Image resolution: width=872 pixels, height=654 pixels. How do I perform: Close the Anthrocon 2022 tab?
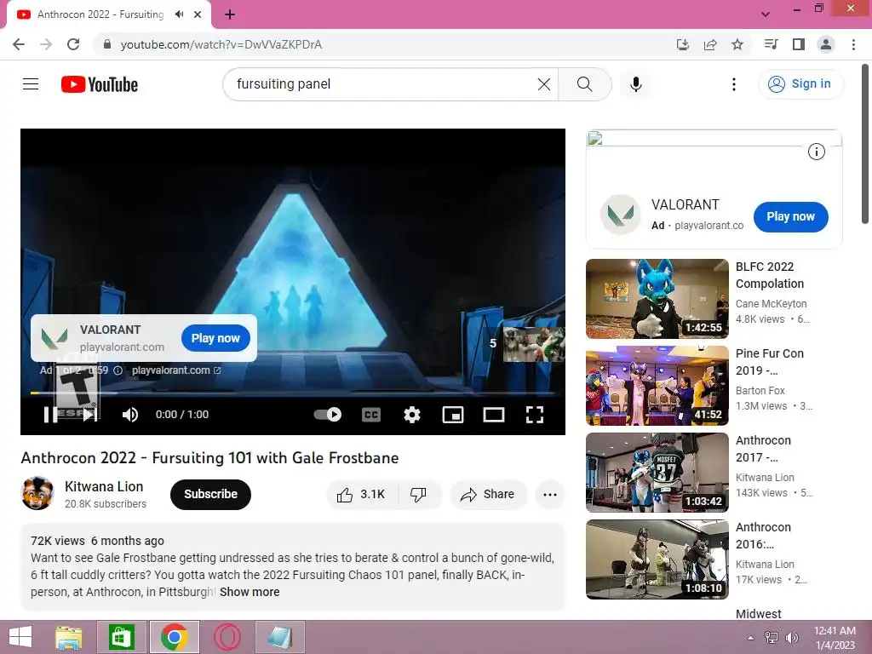pyautogui.click(x=198, y=14)
